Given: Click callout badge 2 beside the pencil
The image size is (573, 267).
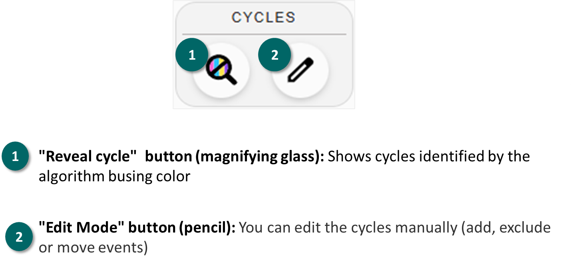Looking at the screenshot, I should pos(275,55).
